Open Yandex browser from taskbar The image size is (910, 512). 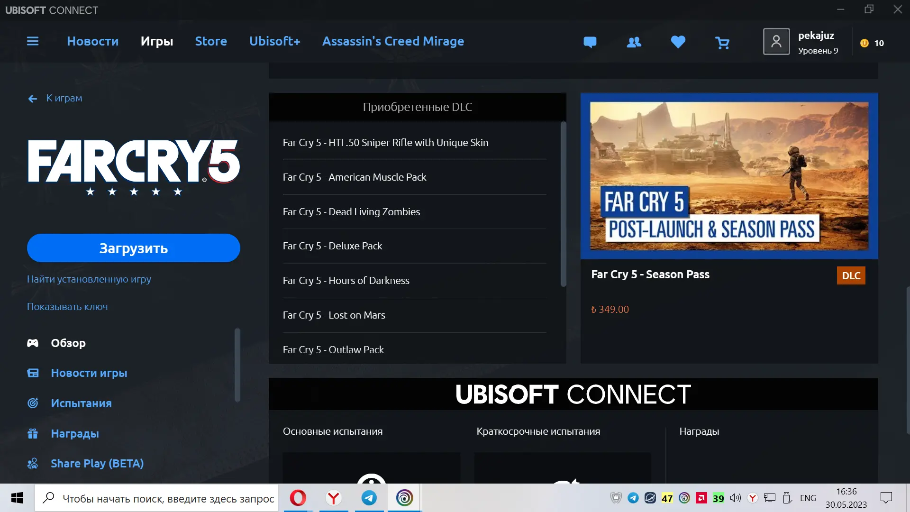point(334,498)
